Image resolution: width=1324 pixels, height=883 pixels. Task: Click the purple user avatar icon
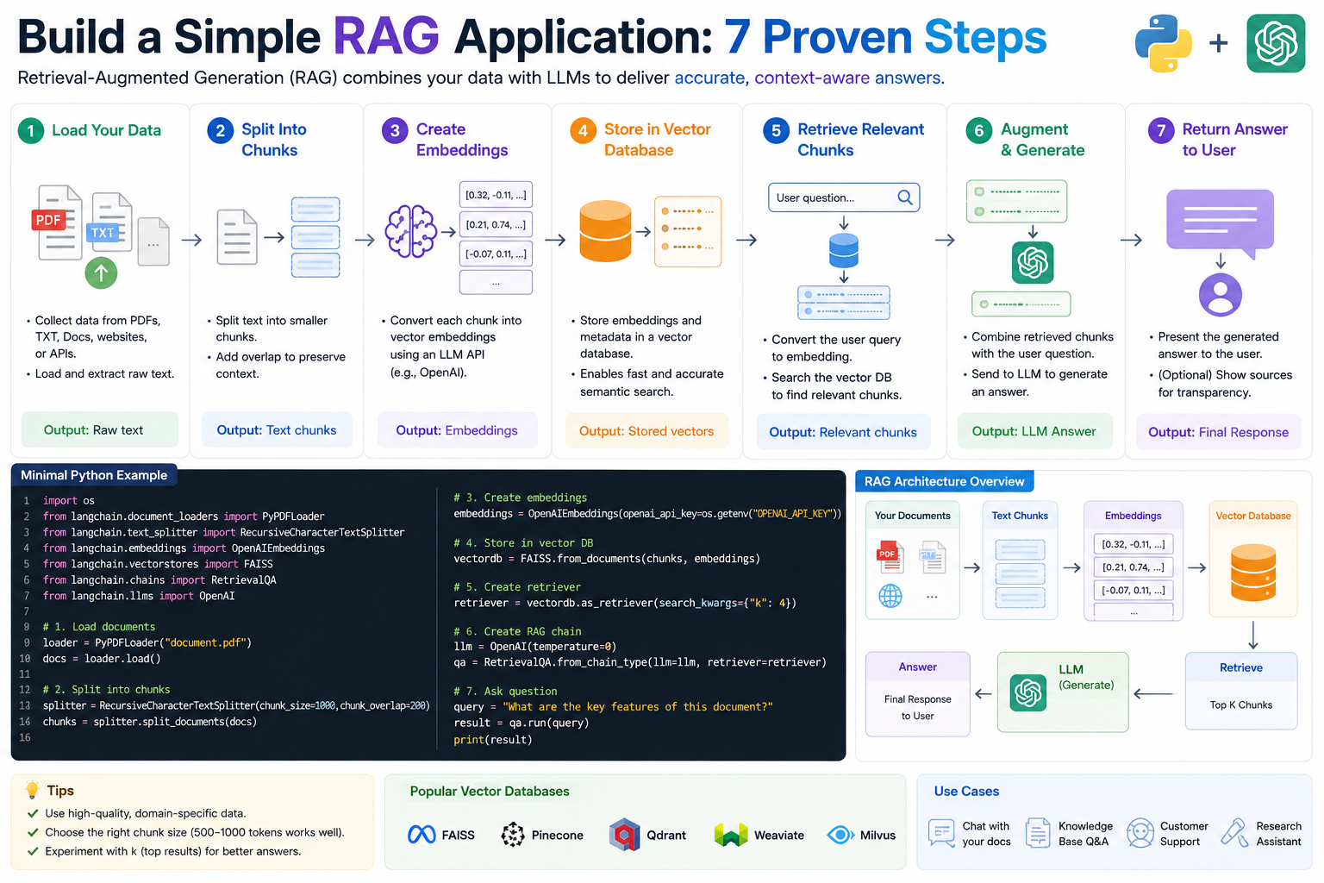click(x=1221, y=296)
